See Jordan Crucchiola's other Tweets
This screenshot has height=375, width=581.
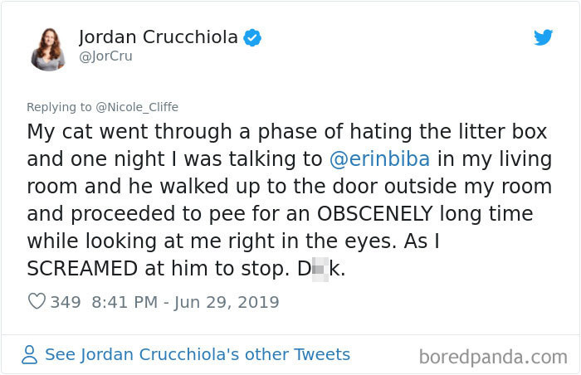[x=198, y=354]
